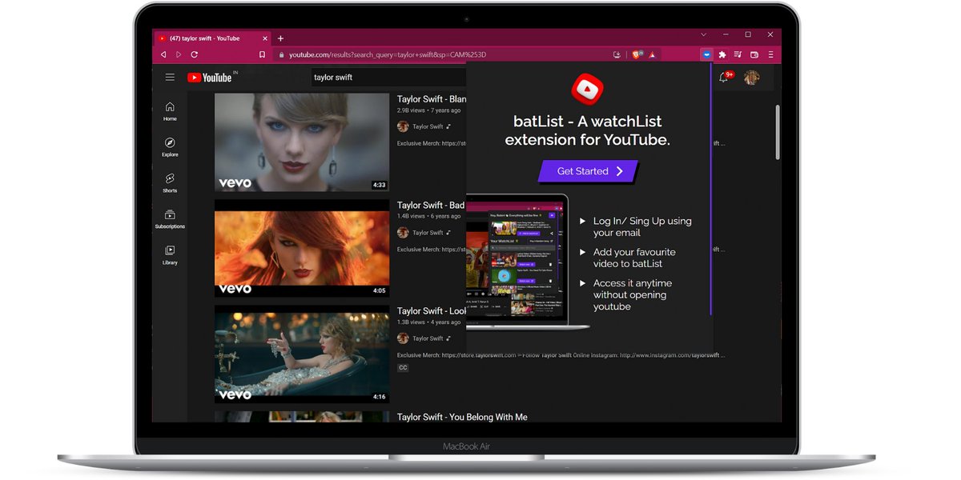Viewport: 961px width, 480px height.
Task: Open the media playlist toolbar icon
Action: coord(738,54)
